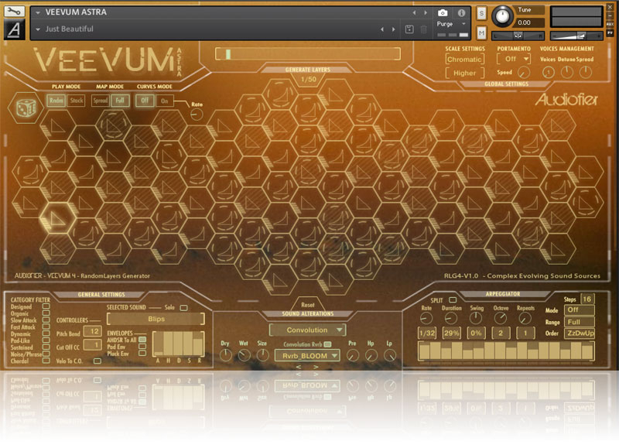
Task: Toggle the arpeggiator SPLIT switch
Action: pos(453,299)
